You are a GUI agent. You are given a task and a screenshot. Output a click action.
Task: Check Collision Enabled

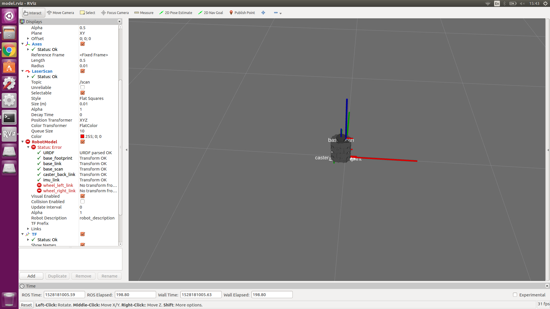(82, 202)
